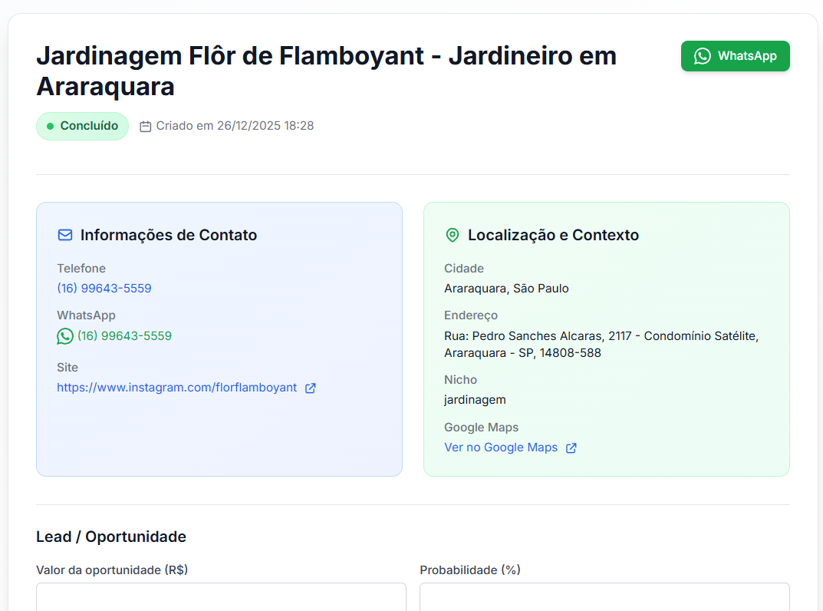823x611 pixels.
Task: Click the WhatsApp icon inside the green button
Action: pyautogui.click(x=703, y=55)
